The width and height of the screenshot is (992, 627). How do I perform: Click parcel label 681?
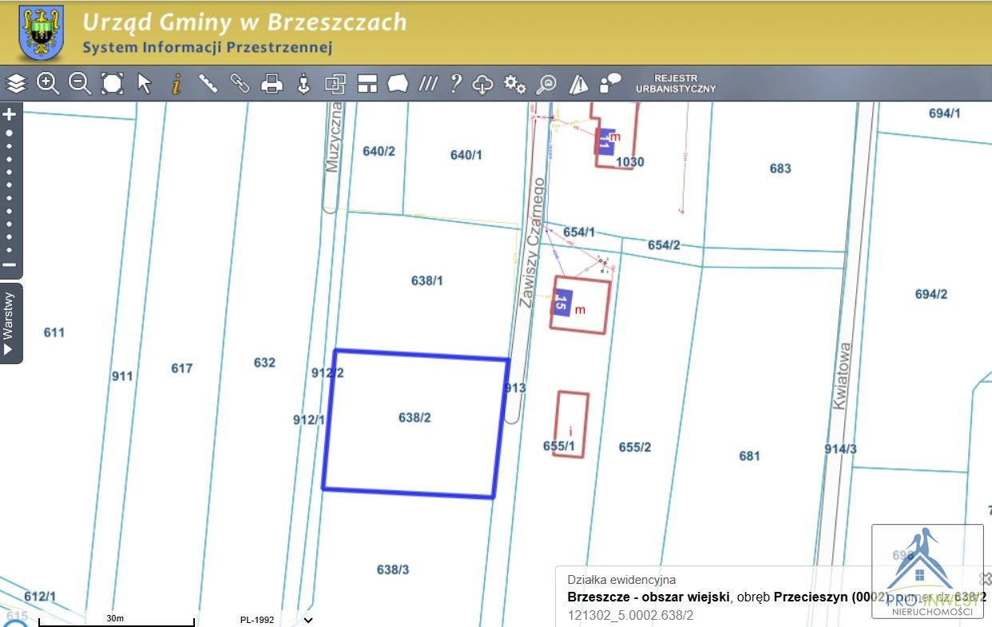pos(749,456)
